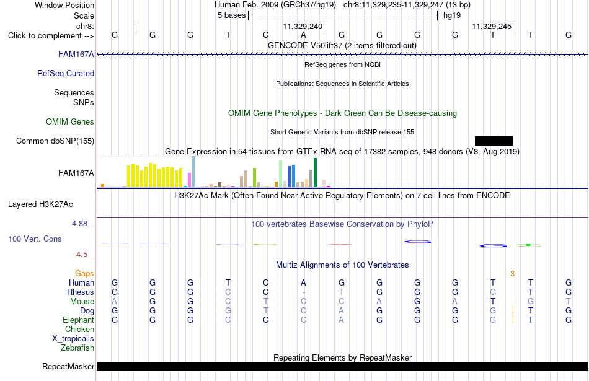
Task: Click the FAM167A intron arrow line
Action: click(x=342, y=55)
